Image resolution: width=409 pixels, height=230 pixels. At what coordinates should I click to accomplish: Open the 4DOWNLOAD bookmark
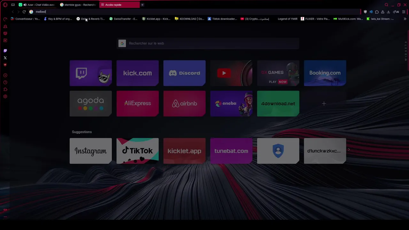(x=189, y=19)
